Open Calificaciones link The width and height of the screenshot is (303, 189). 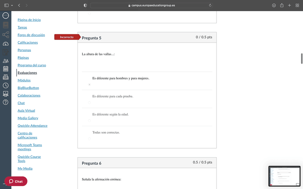tap(28, 42)
